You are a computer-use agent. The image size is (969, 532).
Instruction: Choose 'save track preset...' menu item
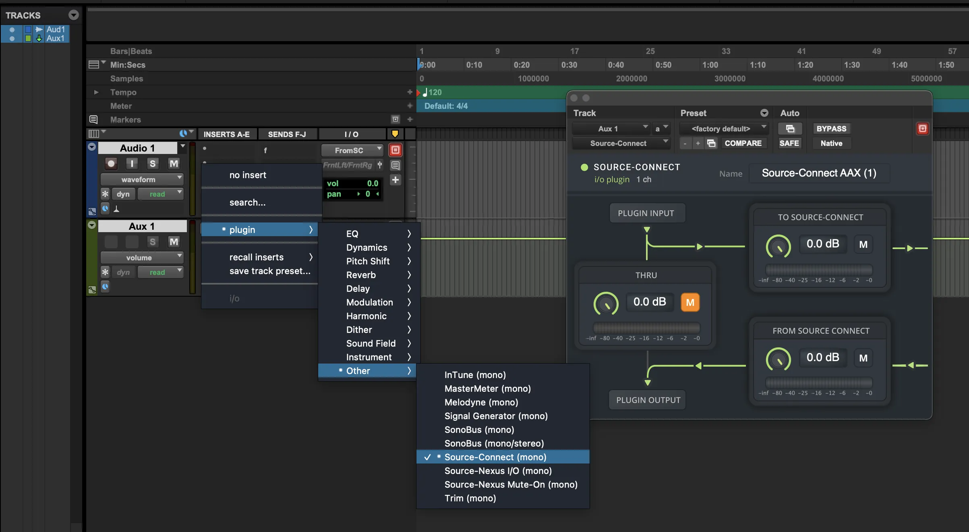click(x=259, y=271)
